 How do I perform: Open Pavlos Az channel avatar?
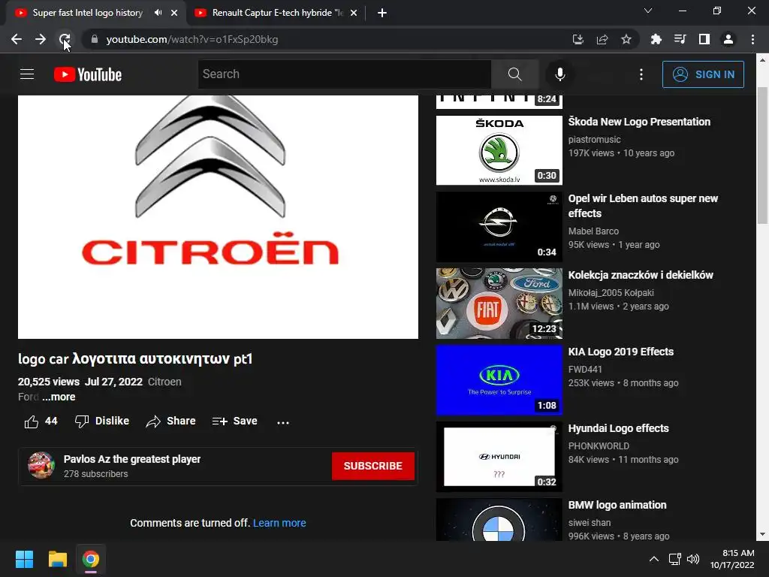pos(41,465)
